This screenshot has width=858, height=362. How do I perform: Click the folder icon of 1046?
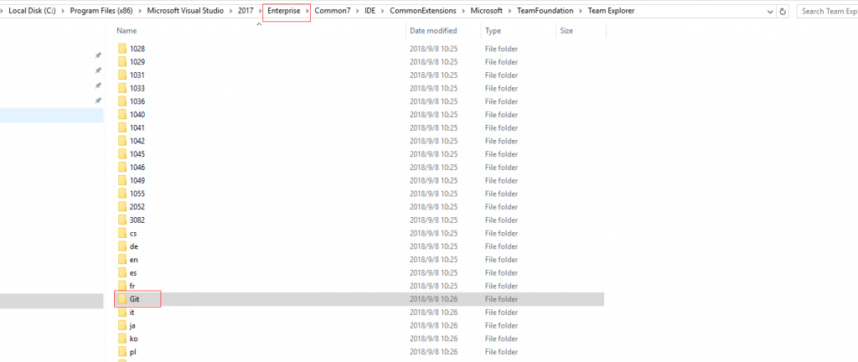(x=122, y=167)
